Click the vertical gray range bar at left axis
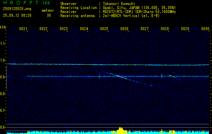This screenshot has height=134, width=212. (7, 77)
